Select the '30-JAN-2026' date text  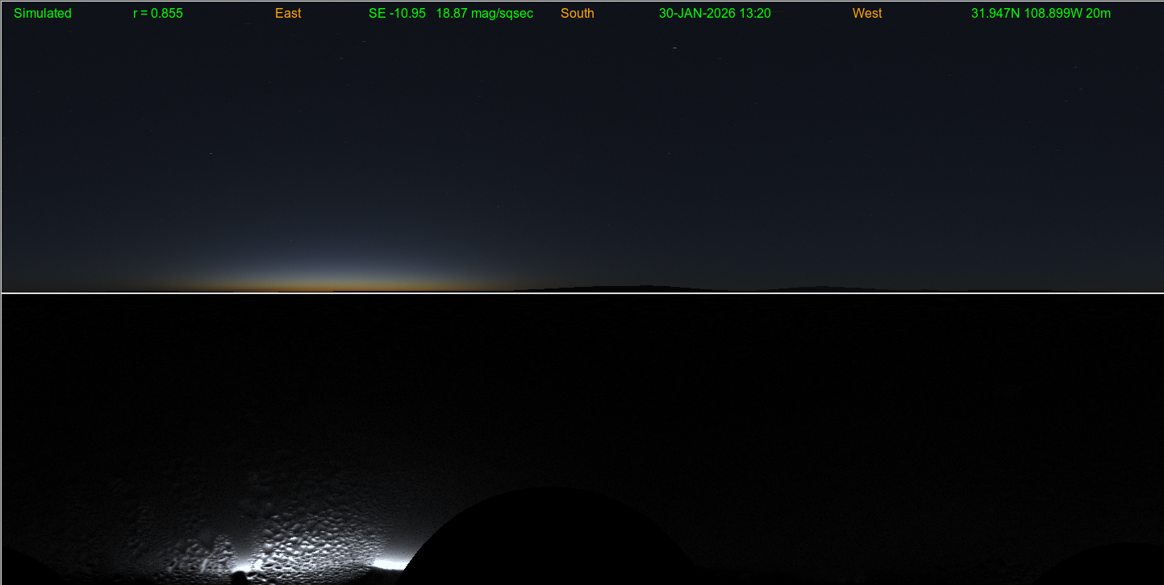point(697,14)
